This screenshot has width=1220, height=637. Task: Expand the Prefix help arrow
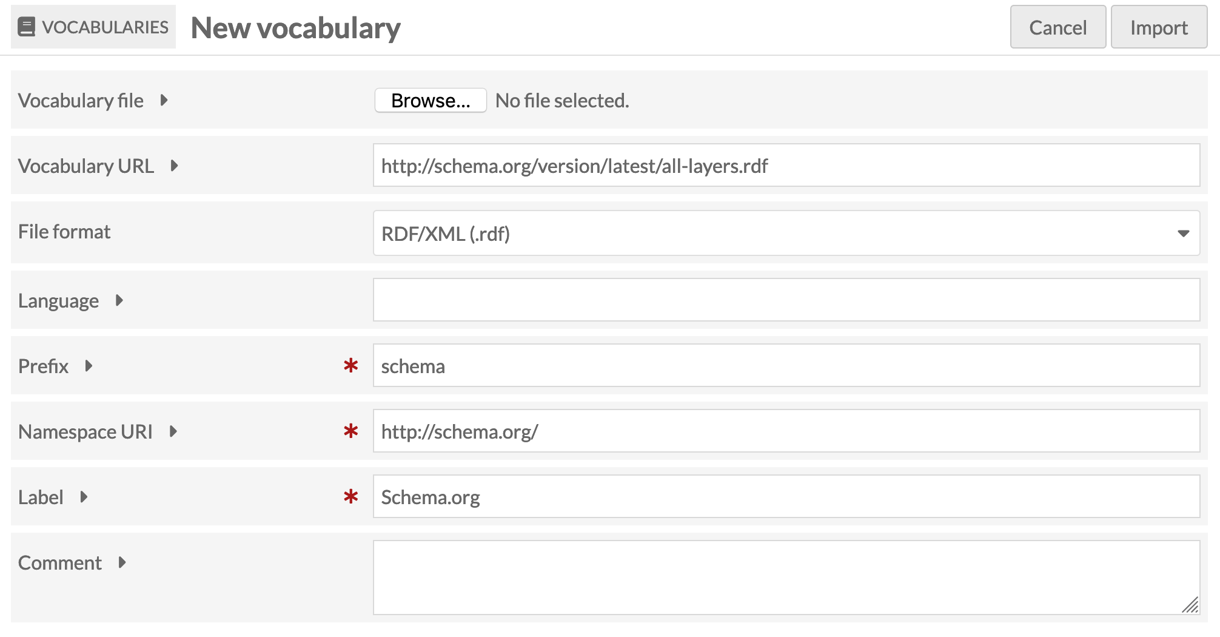point(89,366)
